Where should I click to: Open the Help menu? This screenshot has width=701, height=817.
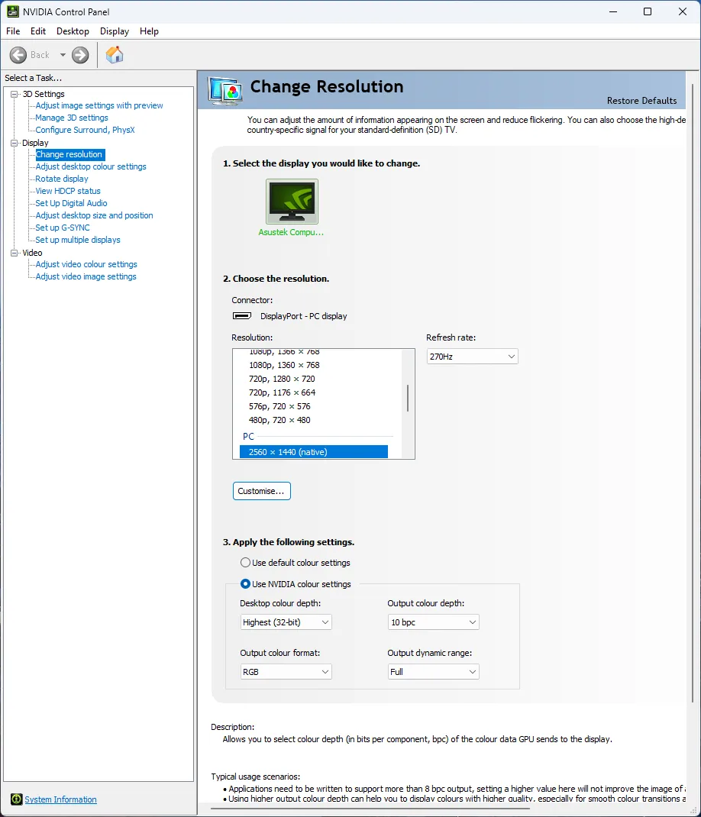[149, 31]
